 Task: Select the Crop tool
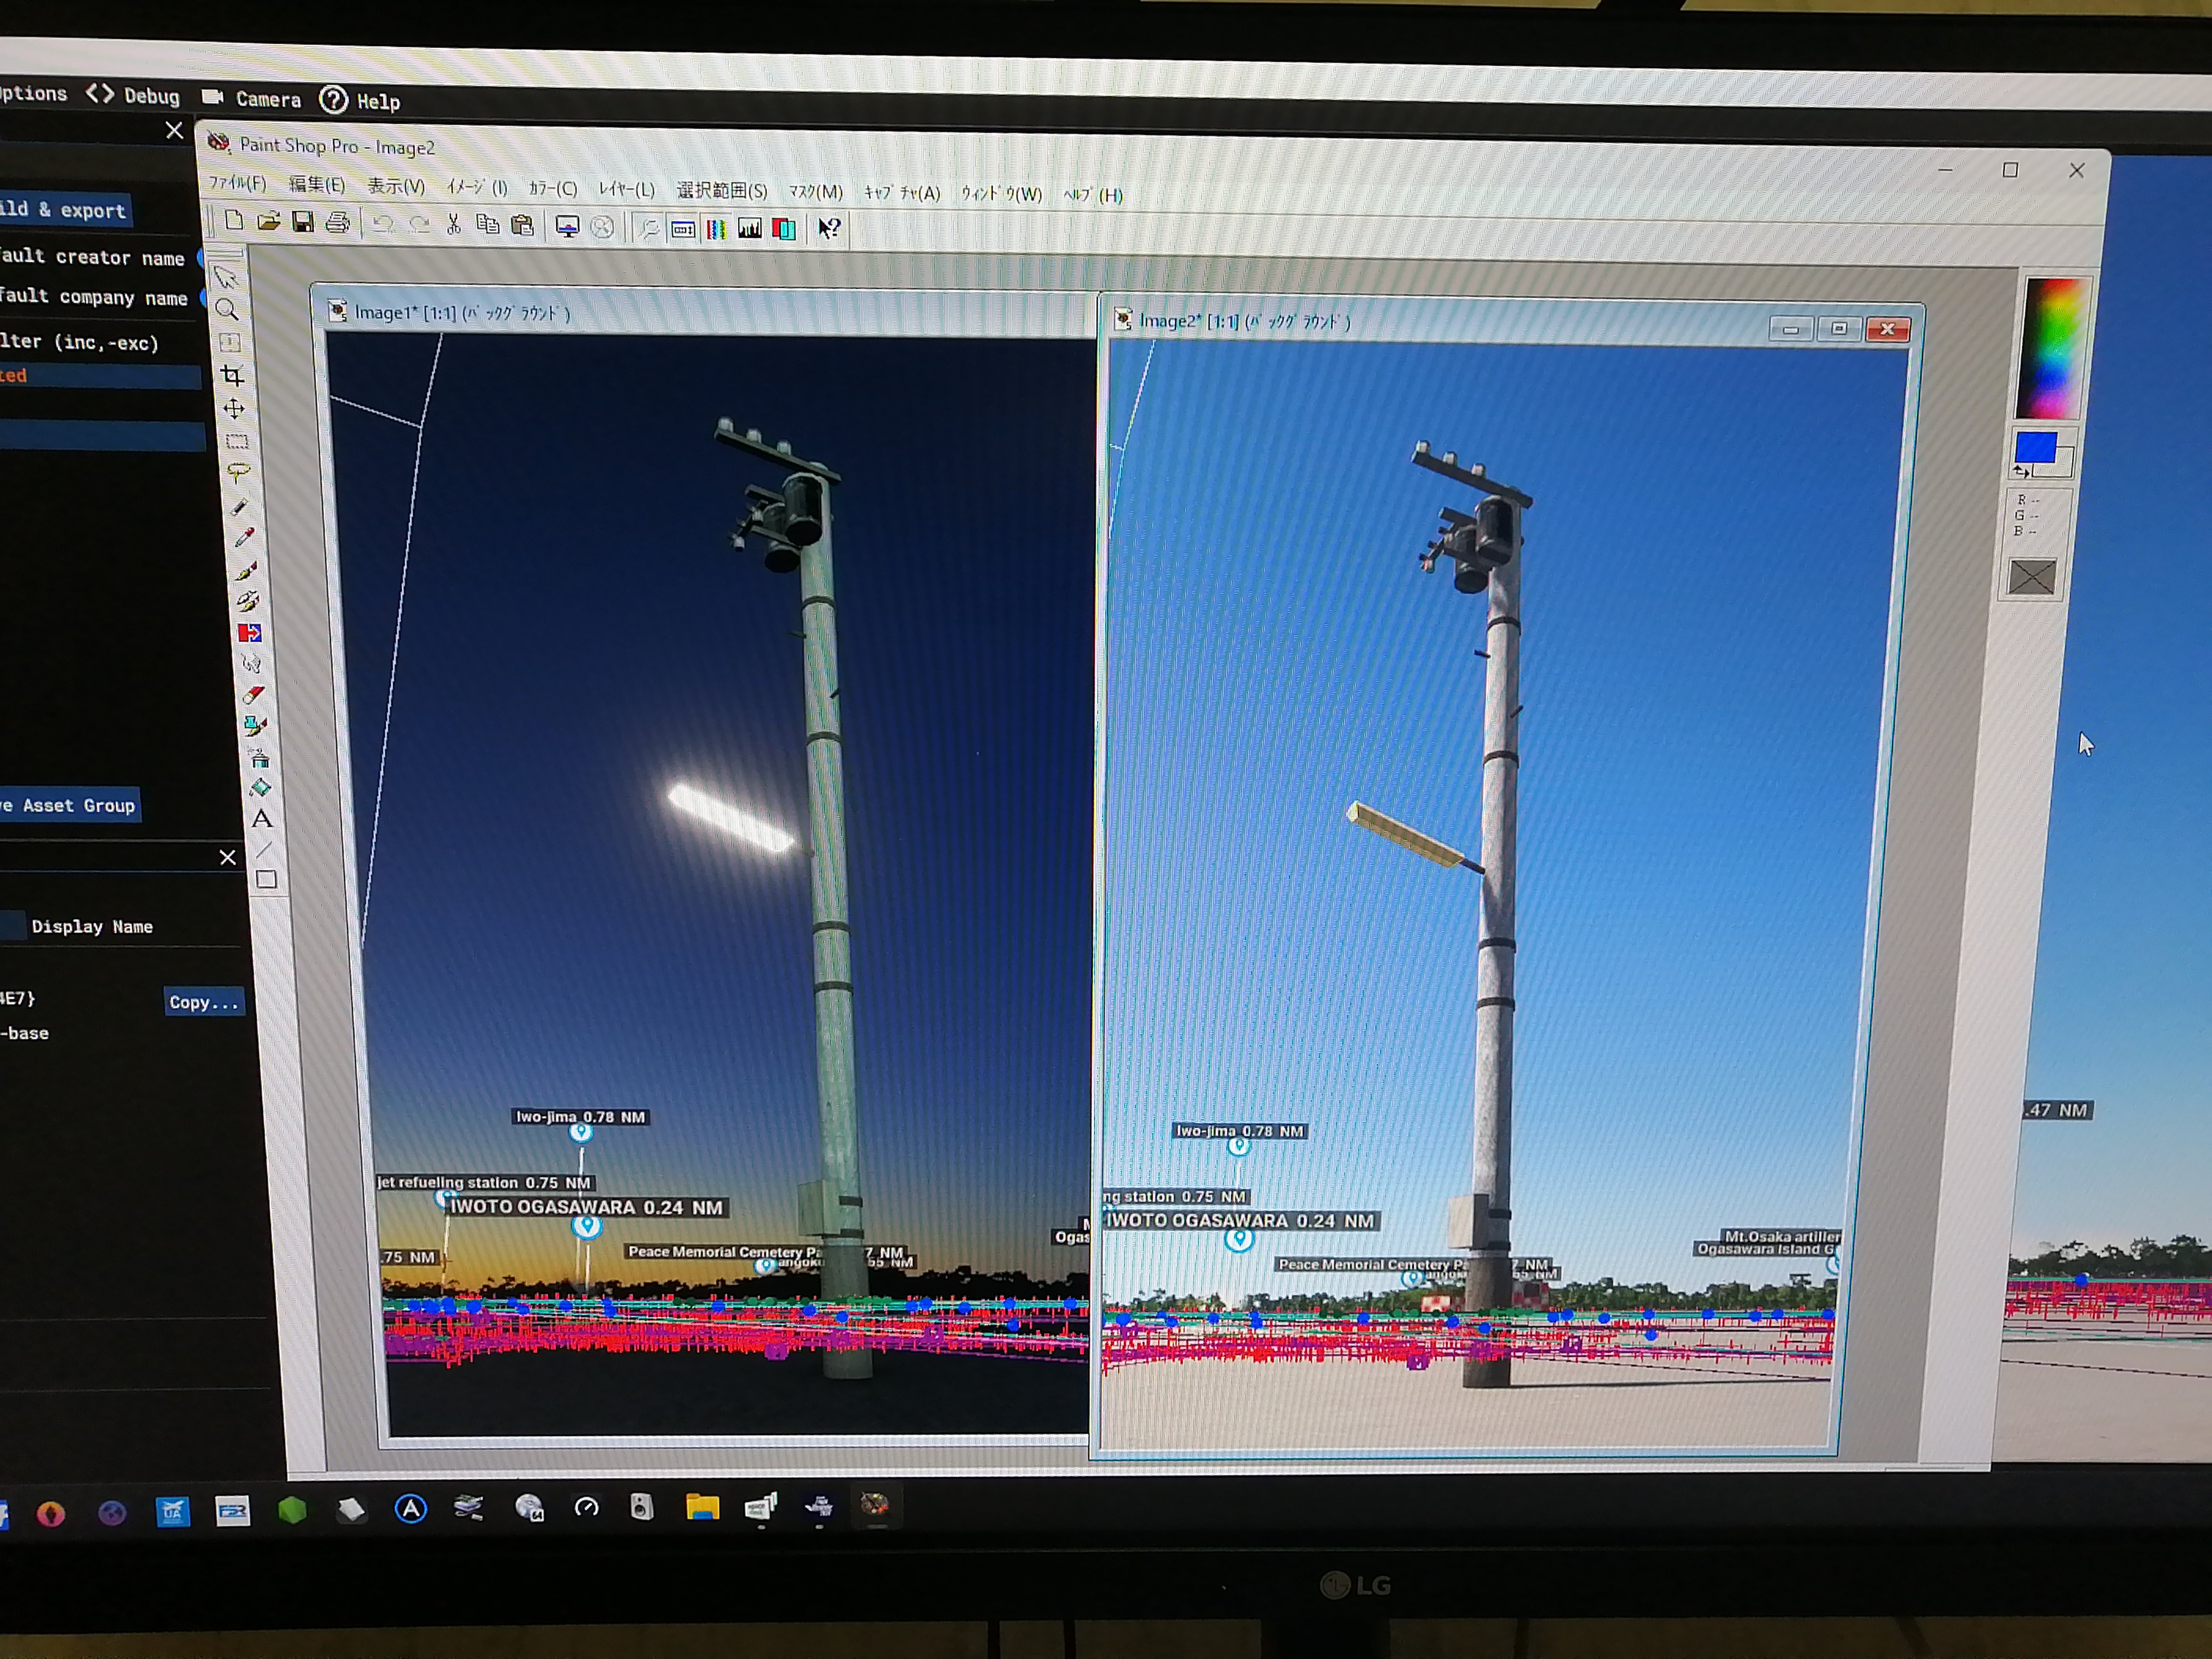[233, 376]
